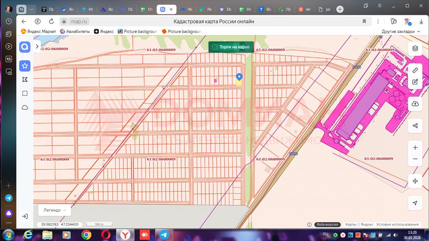Click the blue map pin marker
Screen dimensions: 429x241
pos(239,77)
